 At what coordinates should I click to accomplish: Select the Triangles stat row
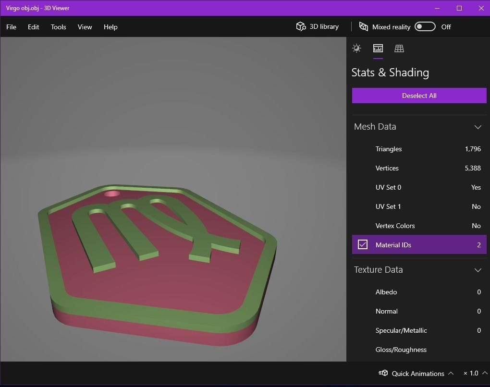point(419,149)
